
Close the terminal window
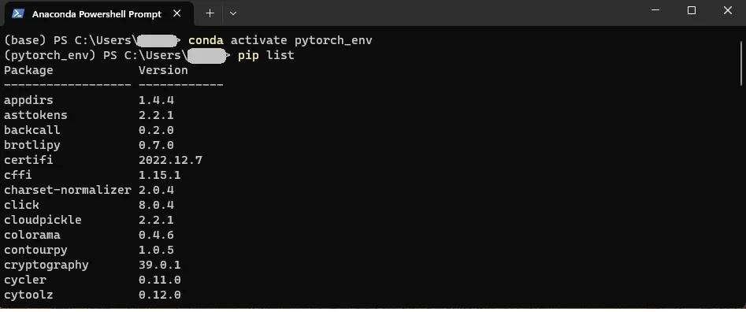(x=727, y=10)
